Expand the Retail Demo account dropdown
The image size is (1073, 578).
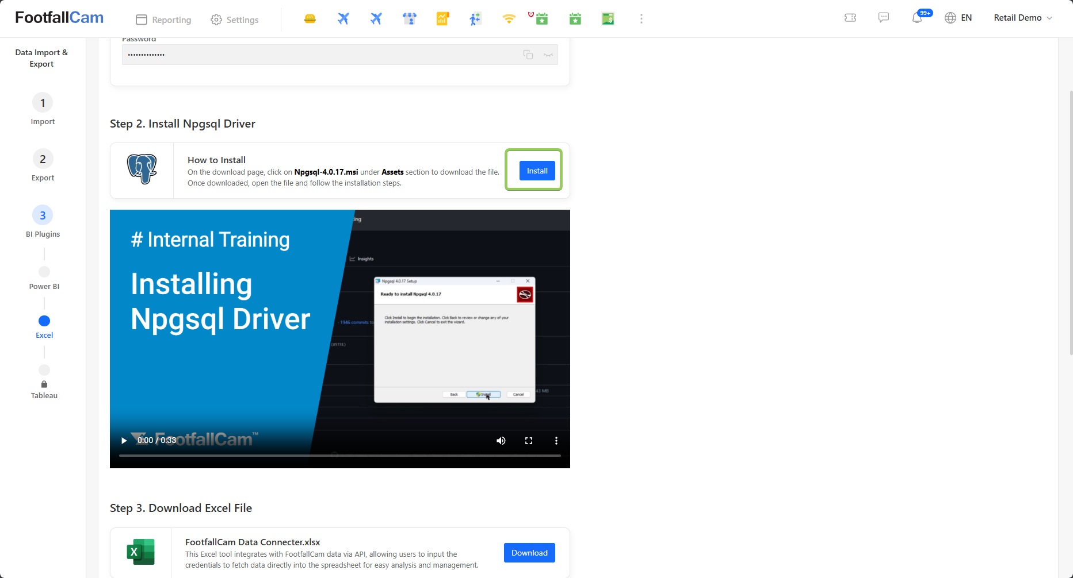click(1023, 18)
